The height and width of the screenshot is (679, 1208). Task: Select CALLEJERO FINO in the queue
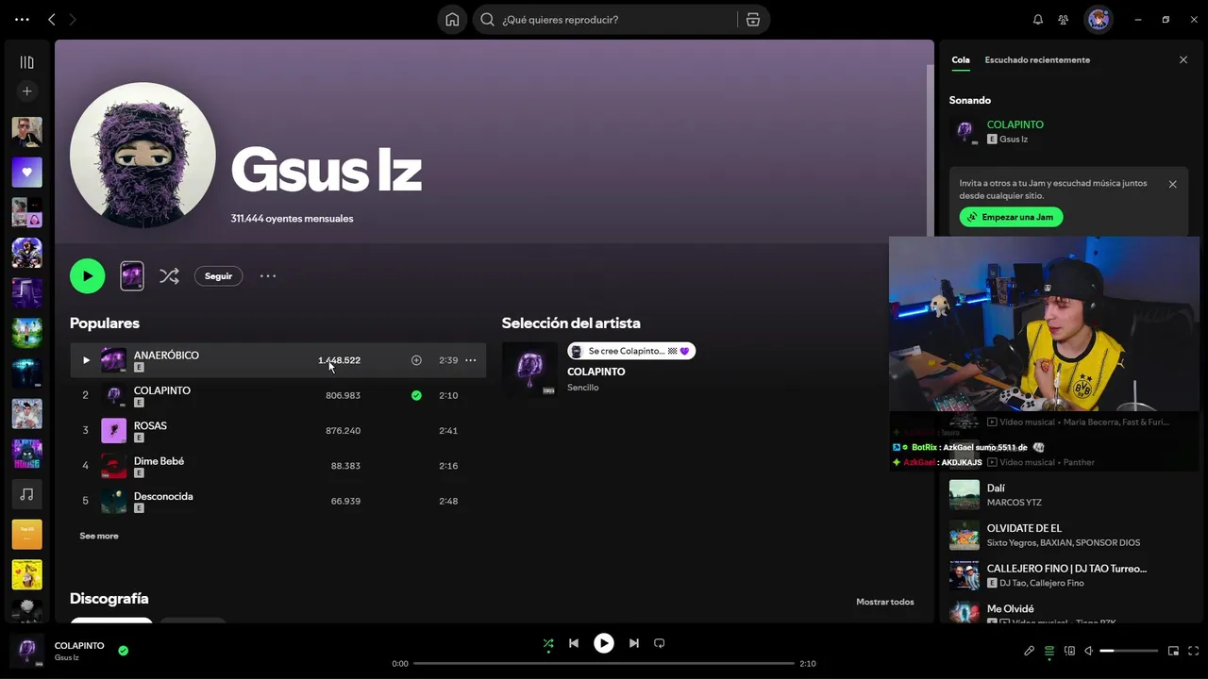[x=1069, y=575]
